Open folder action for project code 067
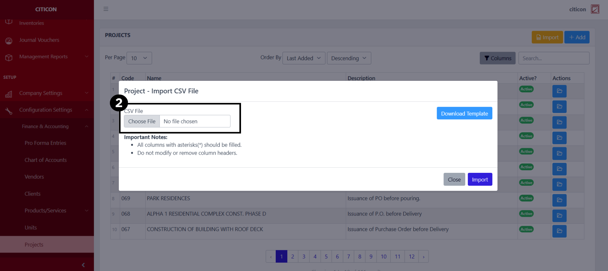The width and height of the screenshot is (608, 271). click(x=559, y=231)
